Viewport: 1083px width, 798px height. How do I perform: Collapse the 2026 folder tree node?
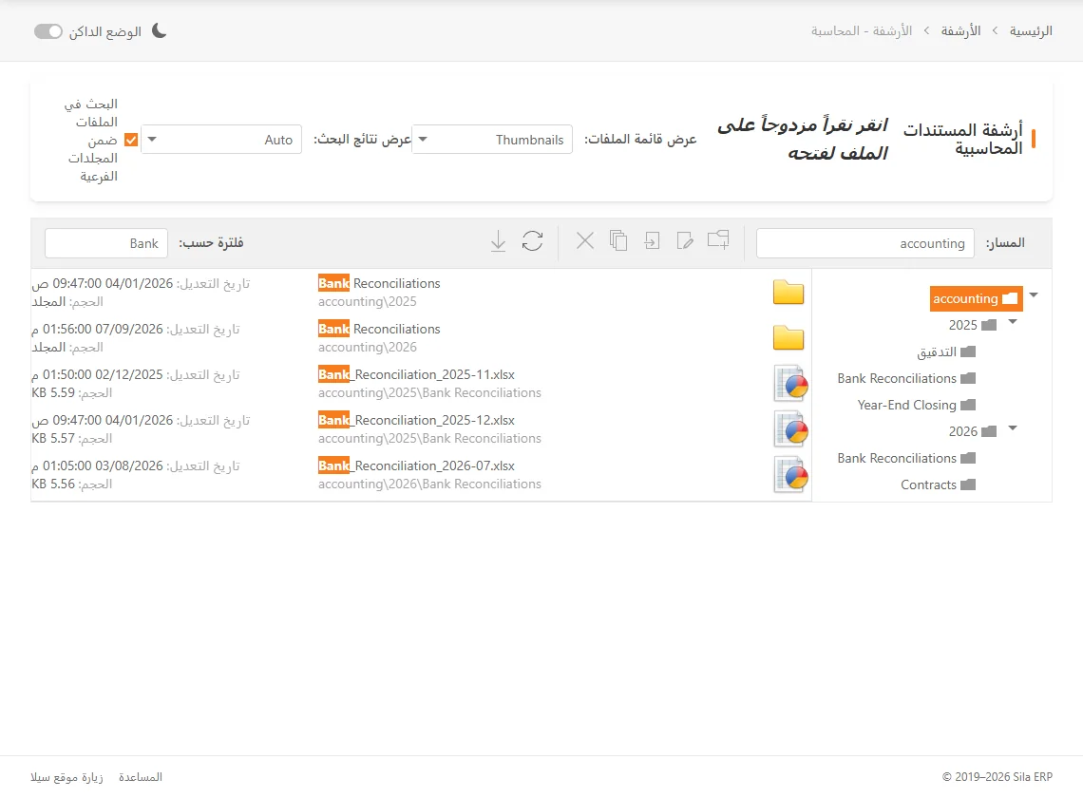tap(1013, 427)
